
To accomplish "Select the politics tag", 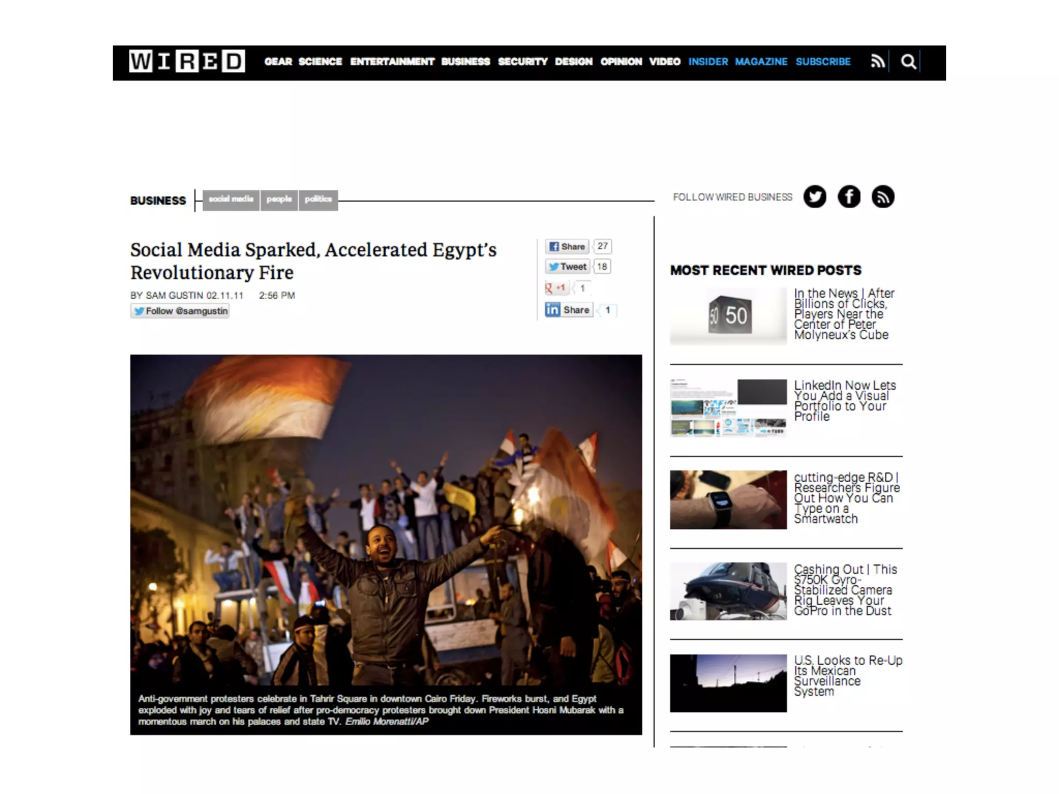I will tap(318, 200).
